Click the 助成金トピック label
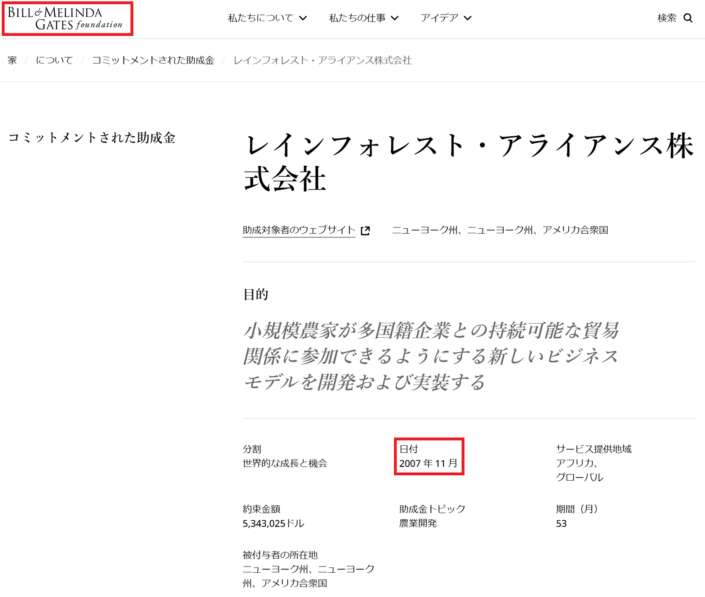 point(432,509)
